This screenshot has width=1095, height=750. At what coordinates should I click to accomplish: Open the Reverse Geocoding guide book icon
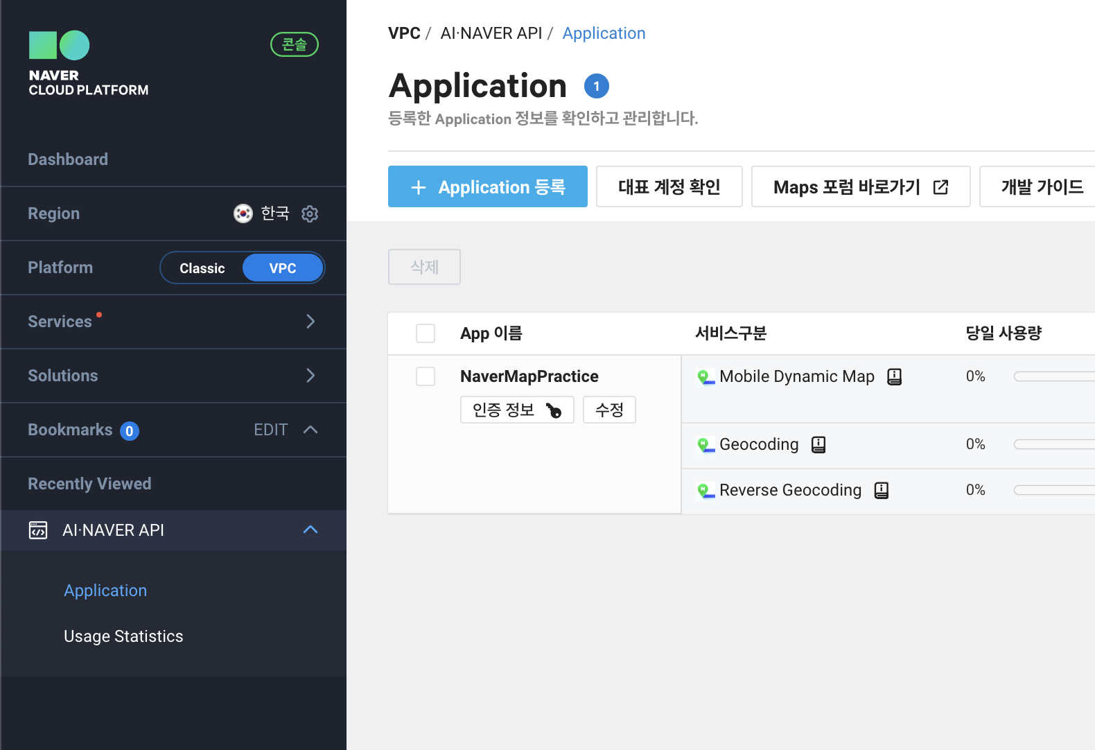coord(882,490)
